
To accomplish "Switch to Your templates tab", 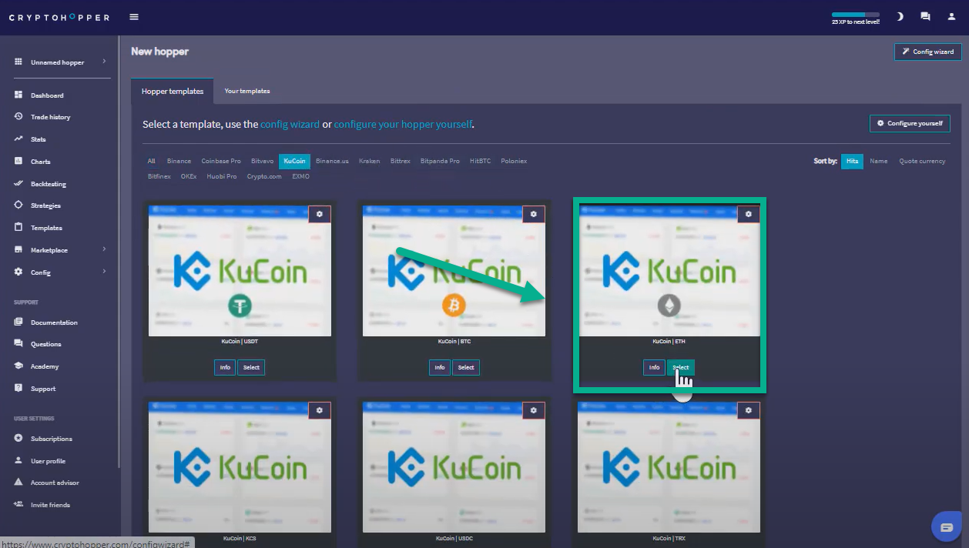I will [x=246, y=91].
